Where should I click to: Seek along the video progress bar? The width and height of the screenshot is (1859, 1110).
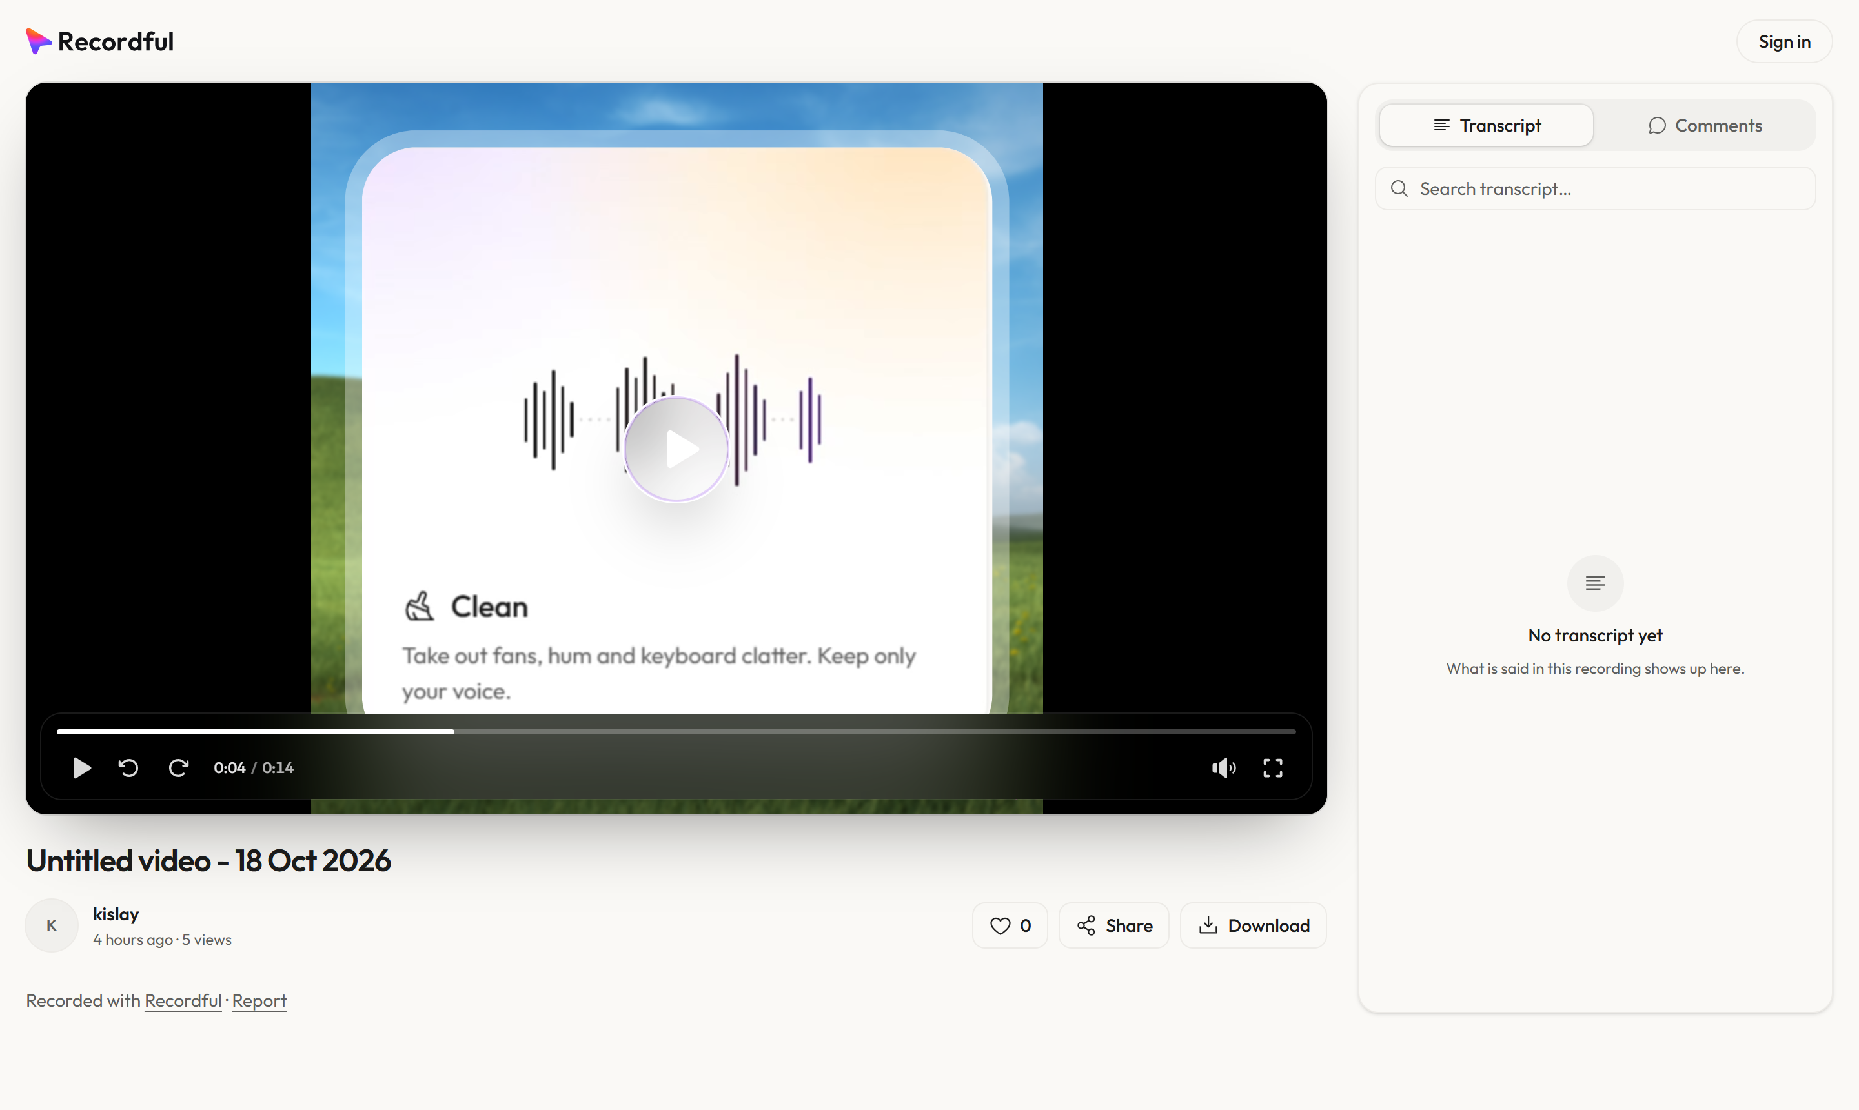(x=676, y=732)
